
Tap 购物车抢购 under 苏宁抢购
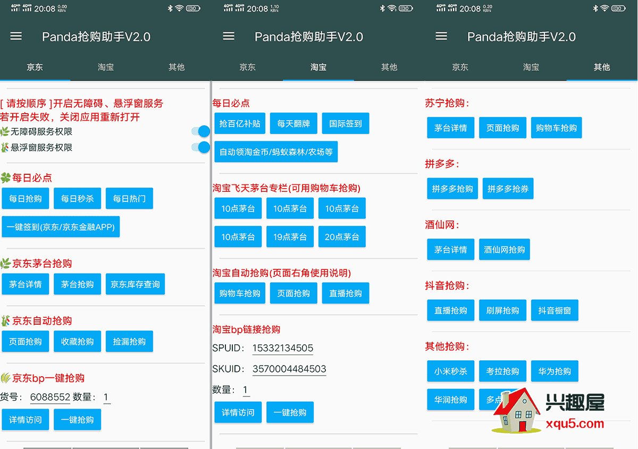[557, 128]
